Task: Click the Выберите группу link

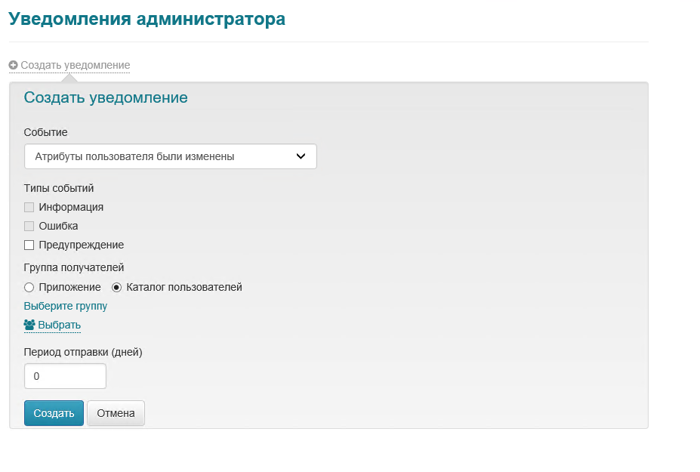Action: pos(66,306)
